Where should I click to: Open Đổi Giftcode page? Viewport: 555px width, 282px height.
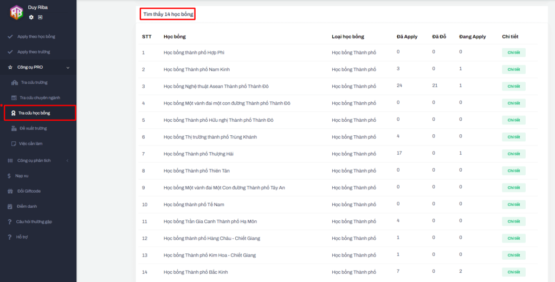point(29,191)
